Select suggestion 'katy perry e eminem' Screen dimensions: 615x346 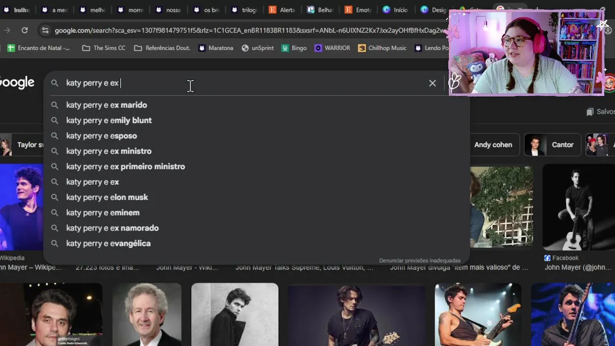[256, 212]
